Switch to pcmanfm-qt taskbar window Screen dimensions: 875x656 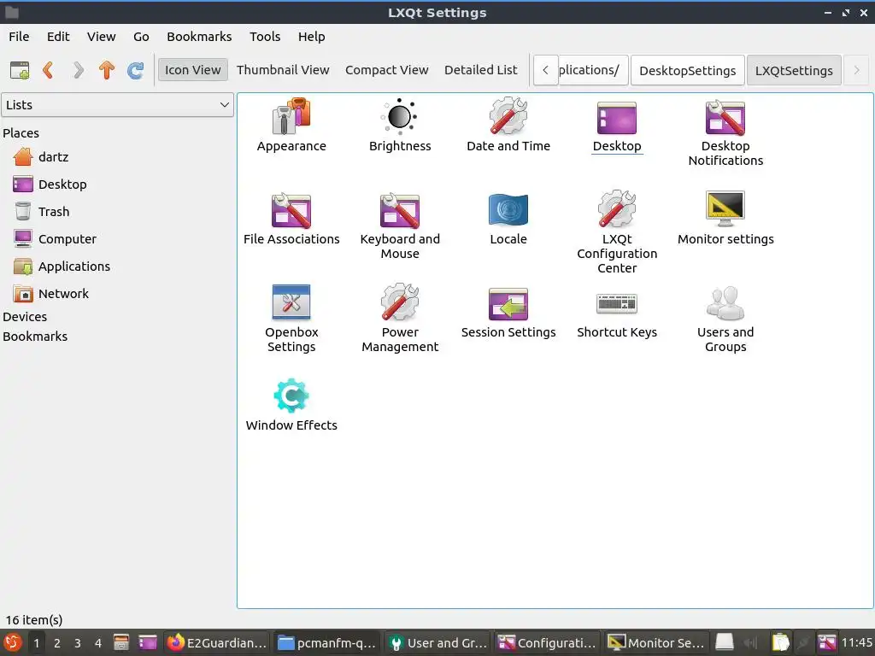pos(327,643)
